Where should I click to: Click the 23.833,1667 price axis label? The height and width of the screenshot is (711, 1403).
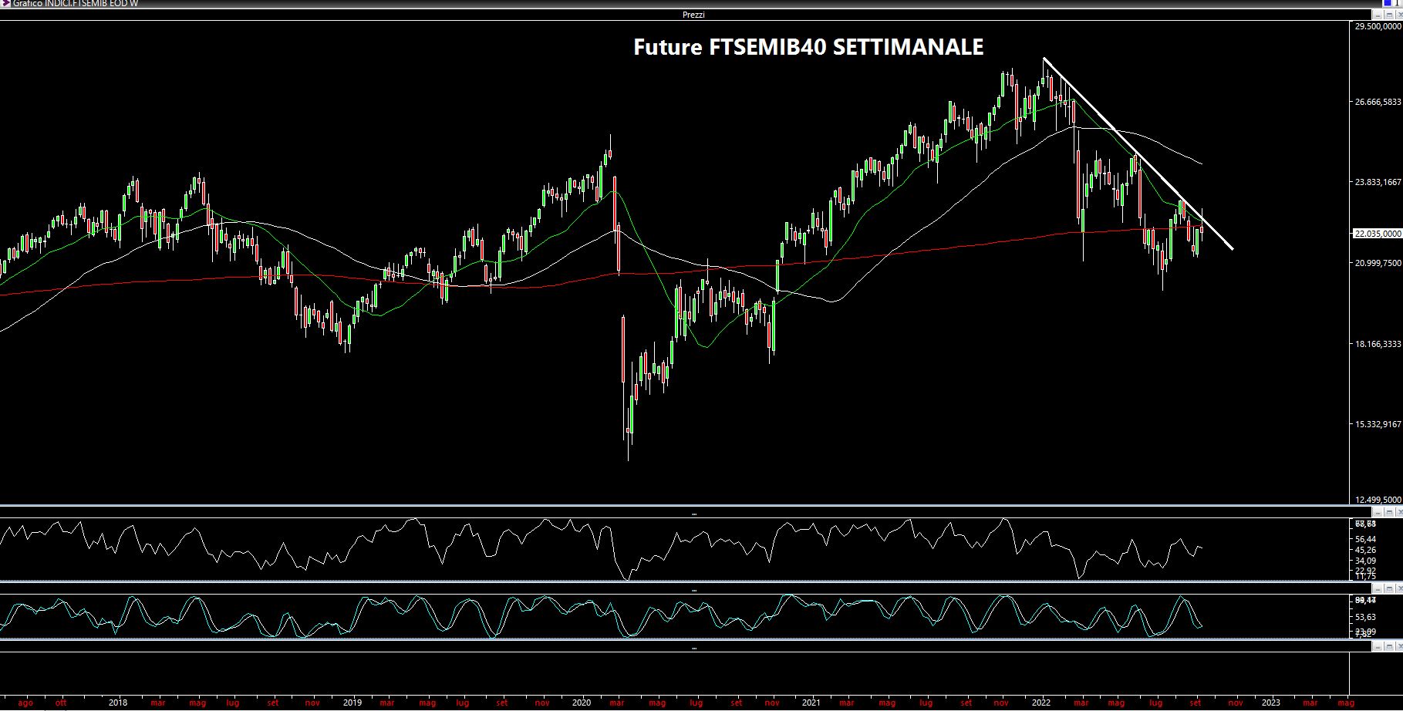1378,183
